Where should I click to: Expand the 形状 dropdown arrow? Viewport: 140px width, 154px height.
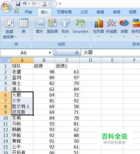point(65,36)
